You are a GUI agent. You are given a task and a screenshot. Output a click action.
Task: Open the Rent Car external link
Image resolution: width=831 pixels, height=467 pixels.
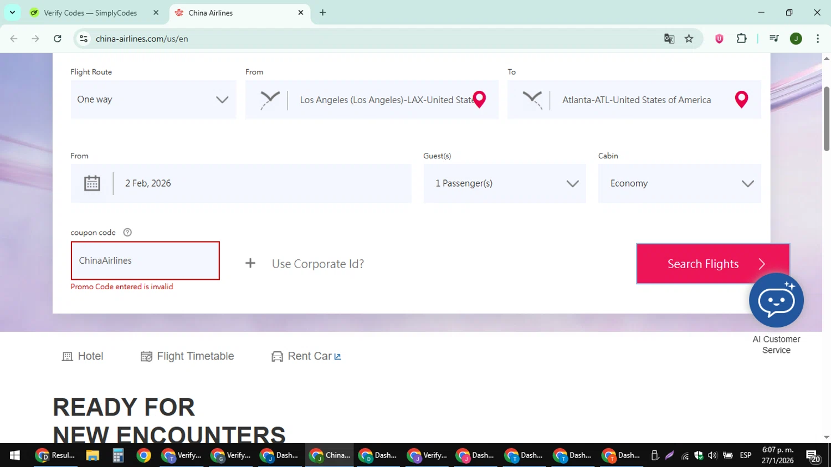coord(306,356)
